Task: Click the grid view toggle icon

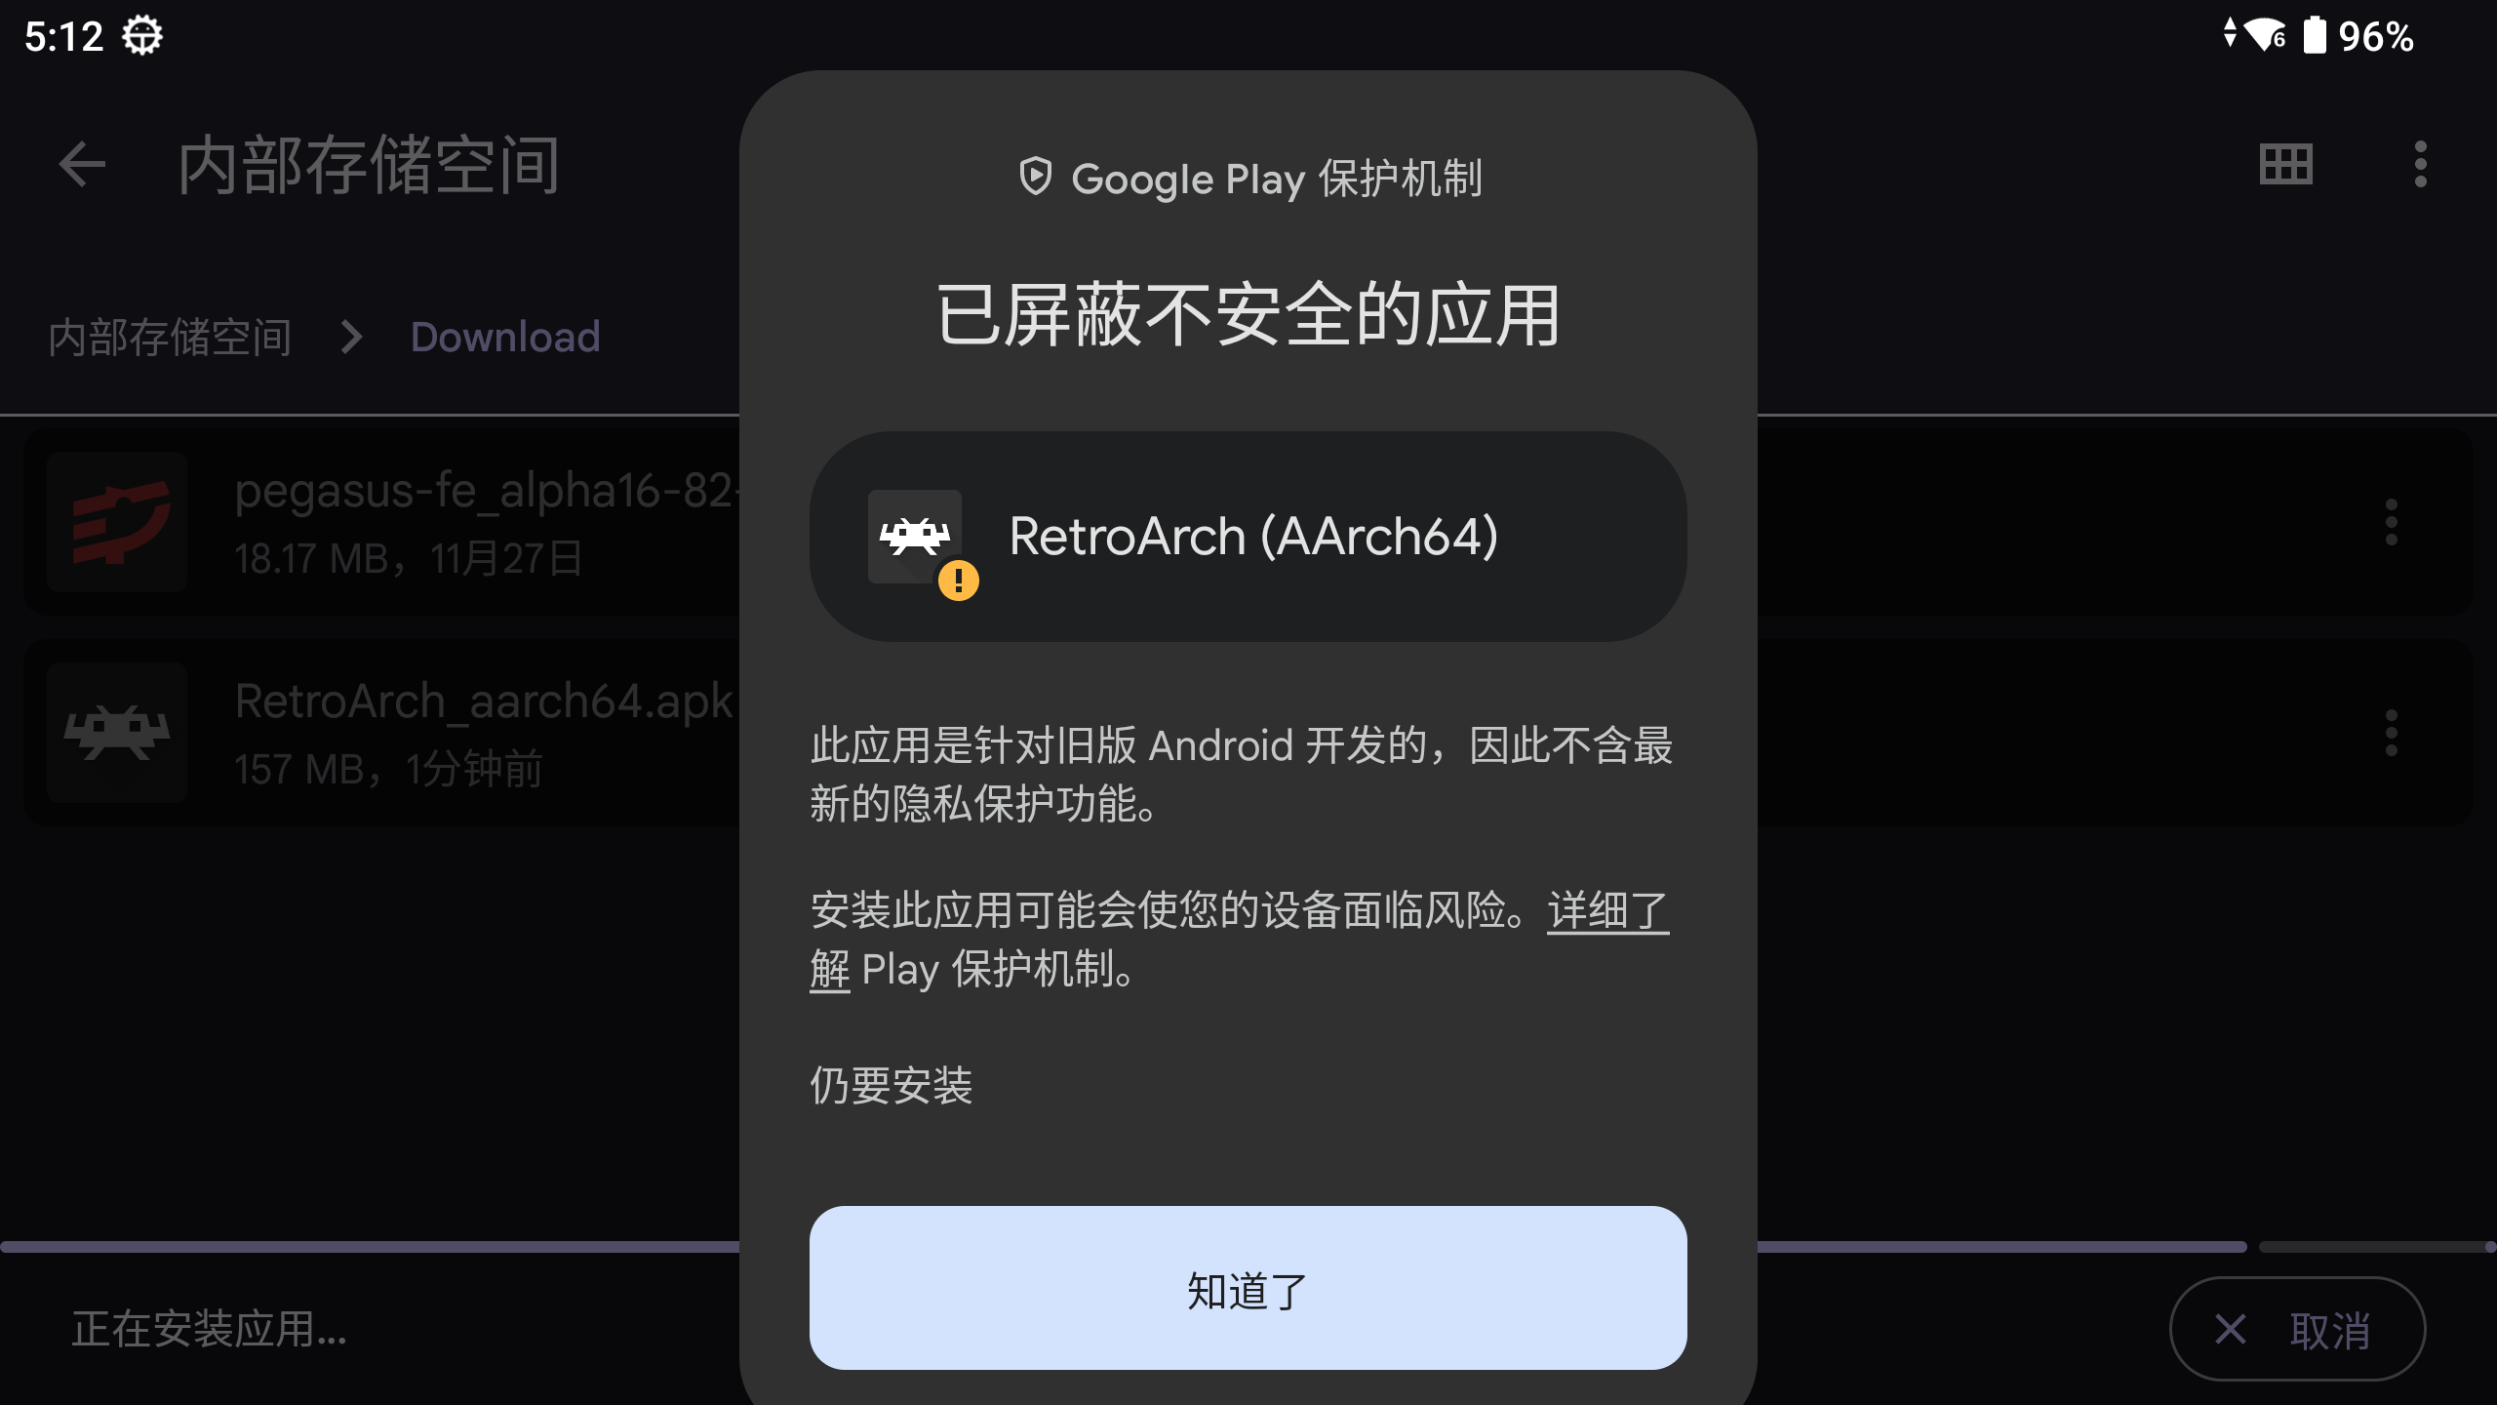Action: pos(2286,163)
